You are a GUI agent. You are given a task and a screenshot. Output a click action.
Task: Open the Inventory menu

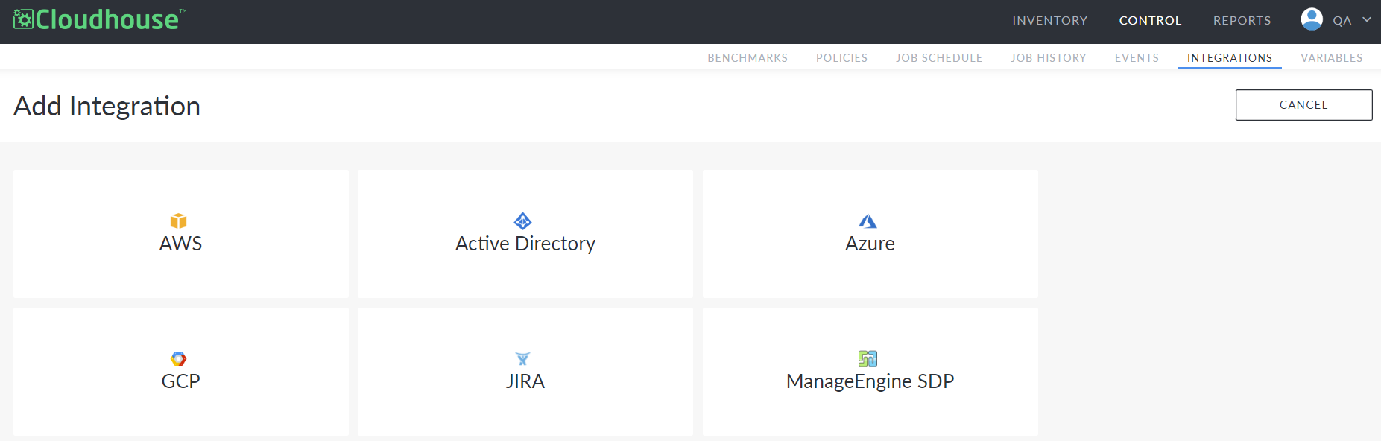click(1049, 21)
